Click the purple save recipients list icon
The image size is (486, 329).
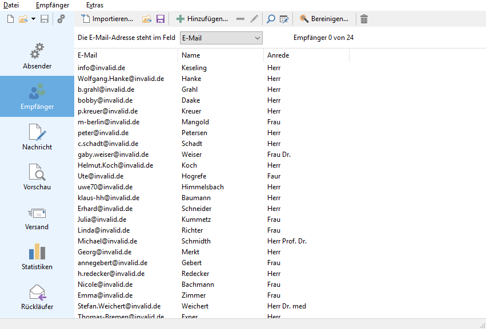coord(160,19)
